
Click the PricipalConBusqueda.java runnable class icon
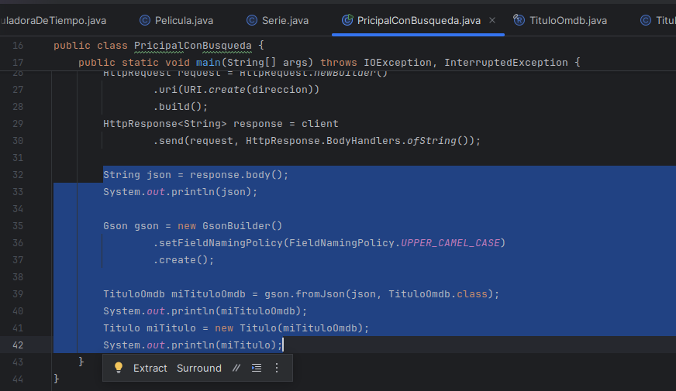(347, 20)
